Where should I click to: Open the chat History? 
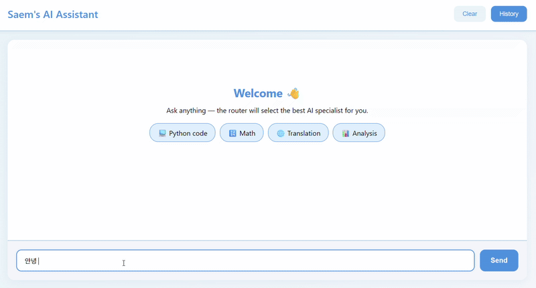pos(509,14)
